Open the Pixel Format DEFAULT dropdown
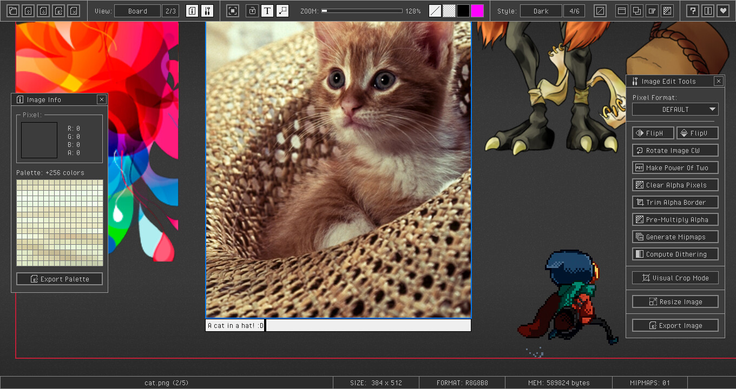736x389 pixels. [675, 109]
